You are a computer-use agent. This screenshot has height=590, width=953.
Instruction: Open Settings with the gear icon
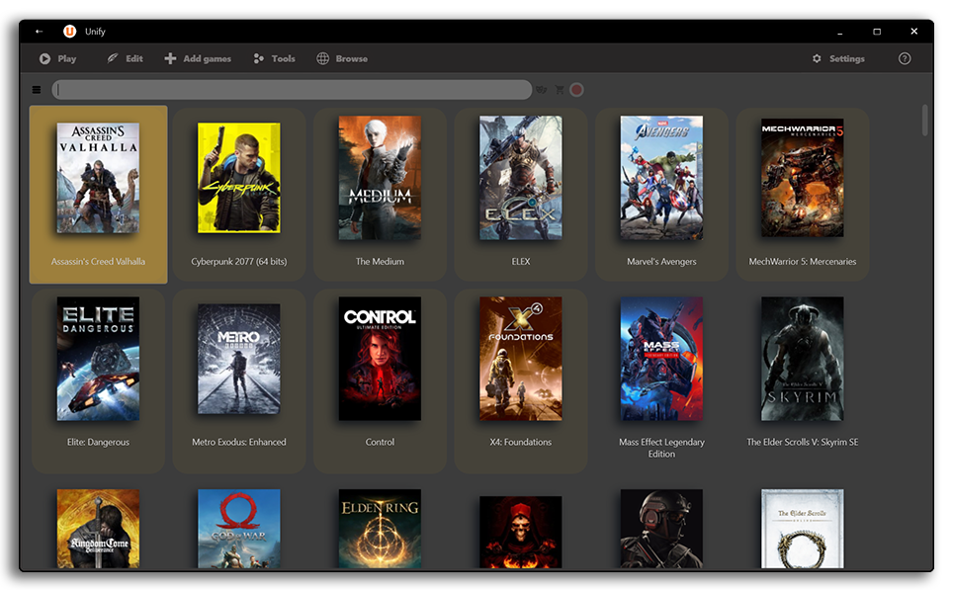(x=838, y=59)
